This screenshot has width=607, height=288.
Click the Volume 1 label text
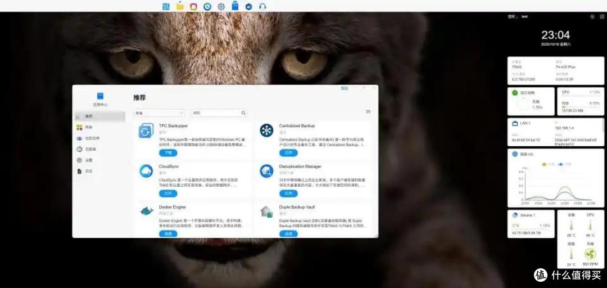pos(527,215)
